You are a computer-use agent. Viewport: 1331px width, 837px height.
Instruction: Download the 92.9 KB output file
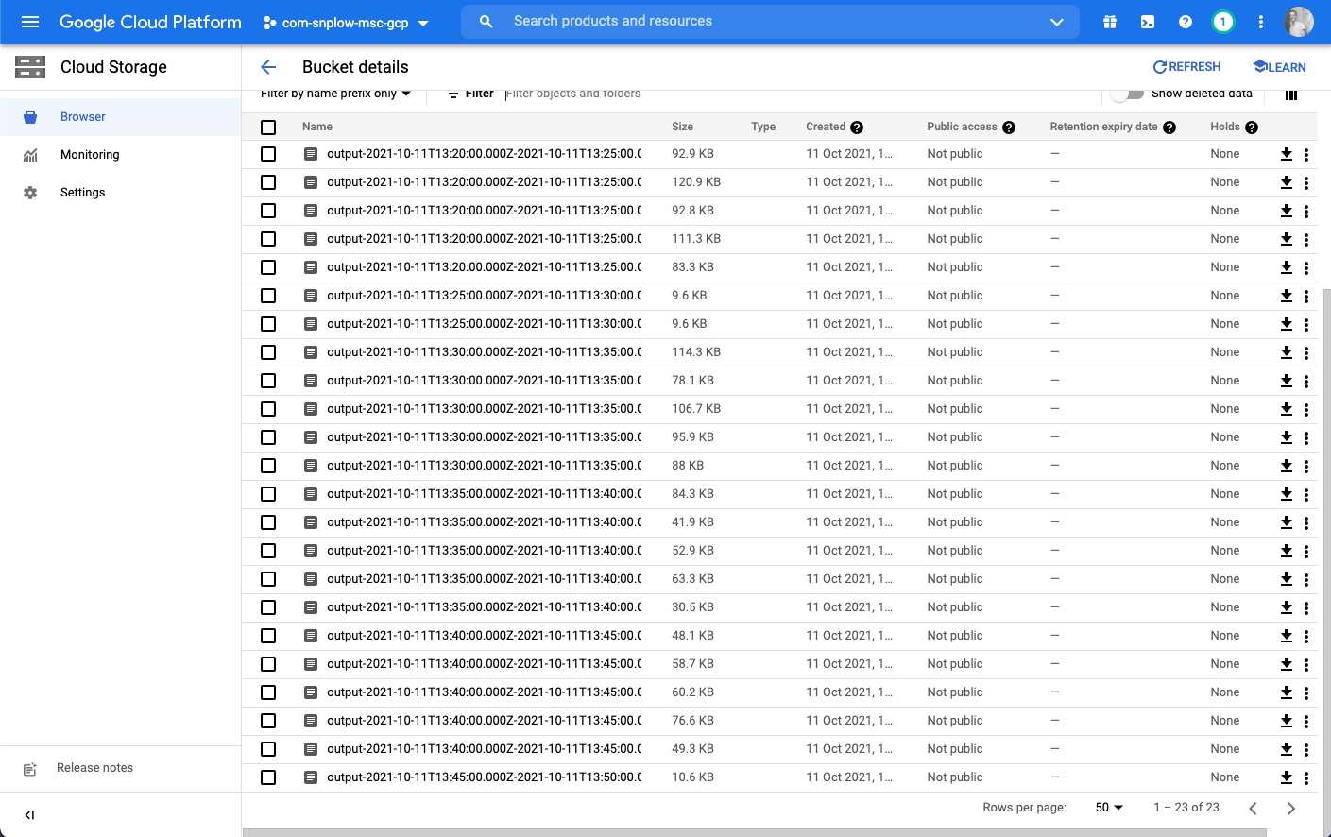click(x=1286, y=154)
